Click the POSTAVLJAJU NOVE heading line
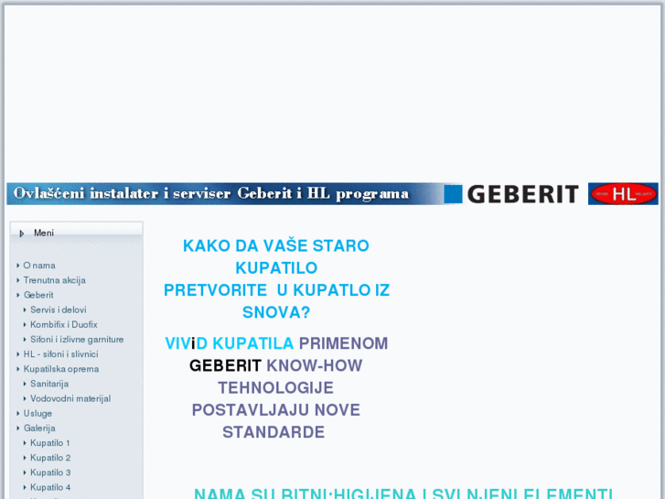 pyautogui.click(x=275, y=410)
